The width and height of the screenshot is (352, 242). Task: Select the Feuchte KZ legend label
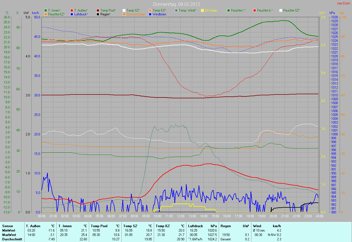point(56,14)
